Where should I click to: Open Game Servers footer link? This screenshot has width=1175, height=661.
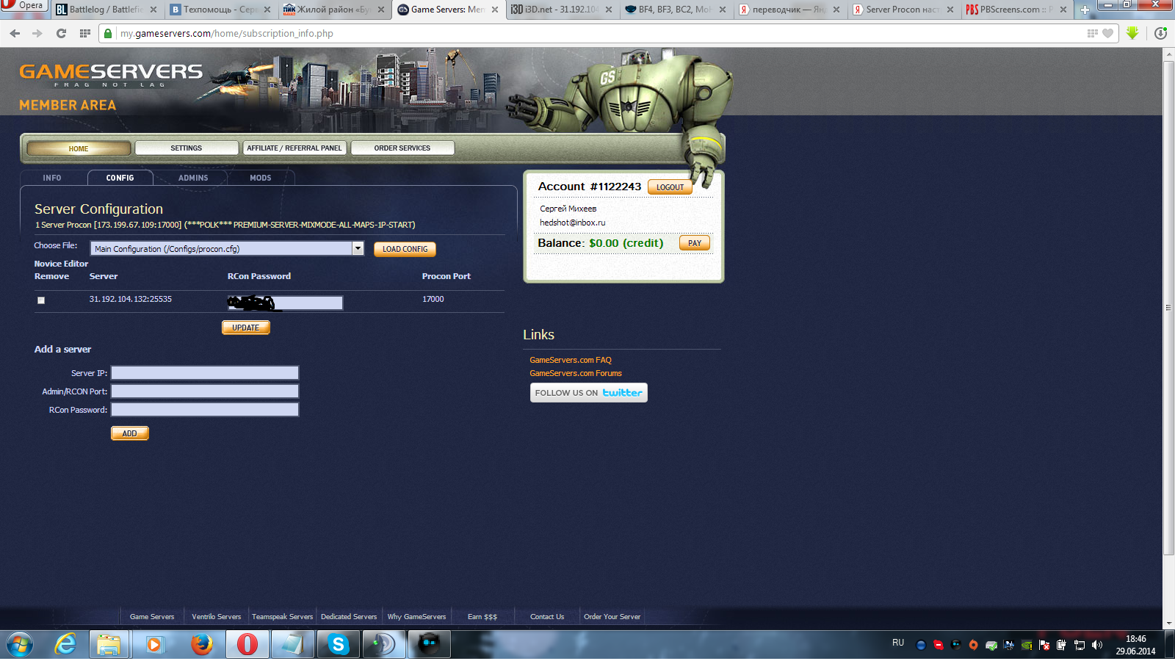point(152,617)
